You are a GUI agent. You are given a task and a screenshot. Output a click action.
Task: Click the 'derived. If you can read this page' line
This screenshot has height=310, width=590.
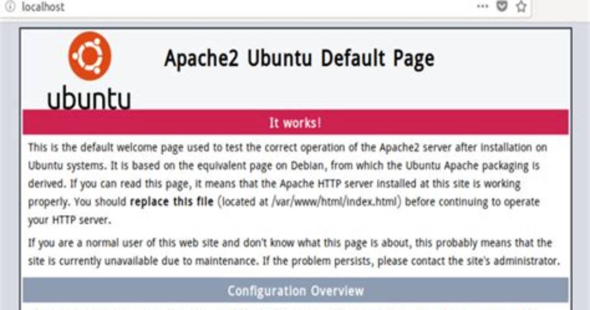point(274,184)
